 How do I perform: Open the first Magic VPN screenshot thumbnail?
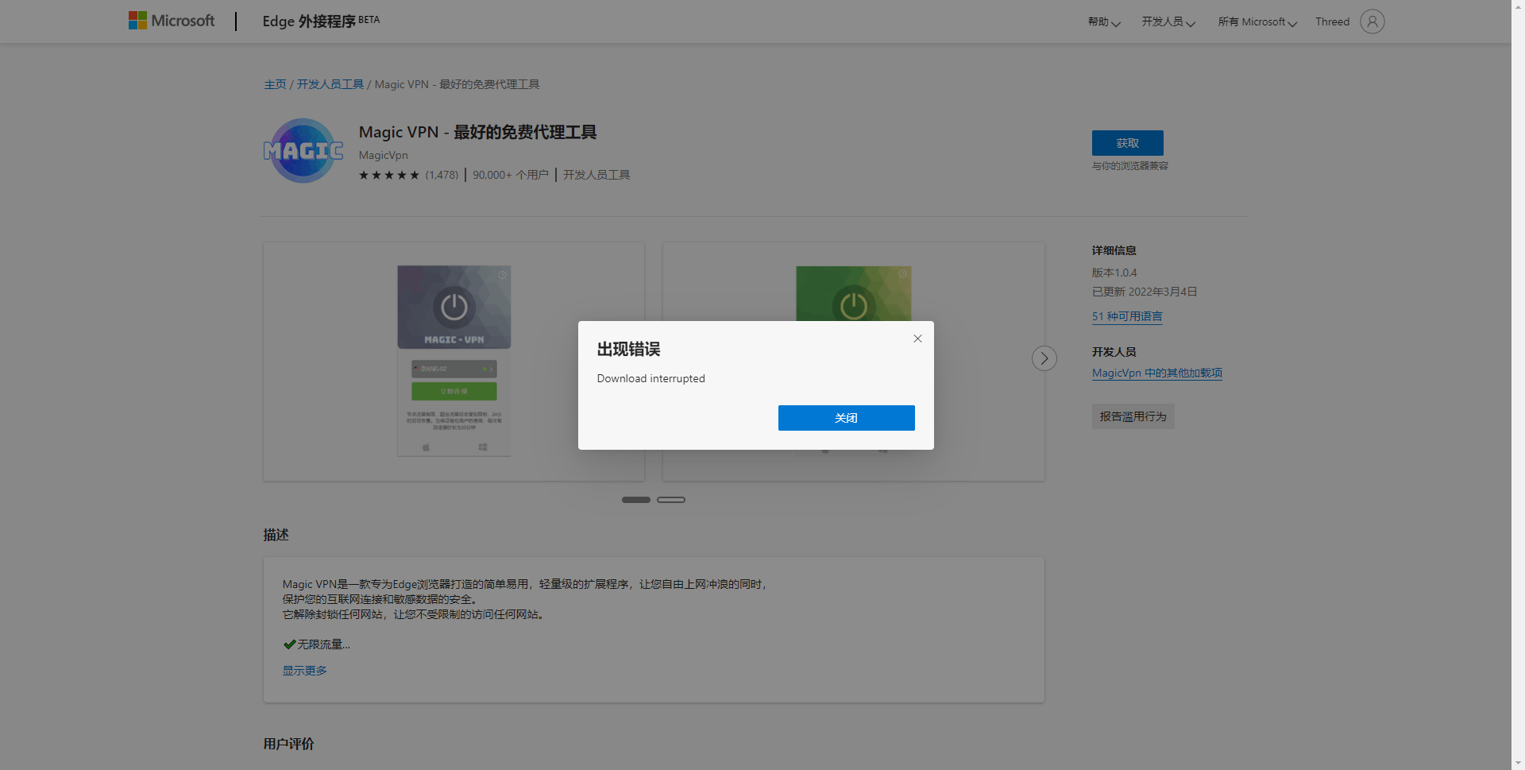click(454, 362)
